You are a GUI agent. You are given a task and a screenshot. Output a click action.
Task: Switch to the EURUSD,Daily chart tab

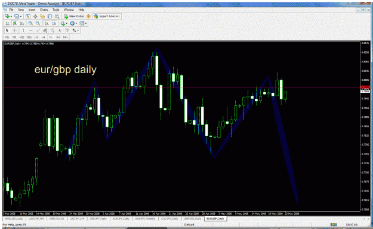pyautogui.click(x=14, y=218)
